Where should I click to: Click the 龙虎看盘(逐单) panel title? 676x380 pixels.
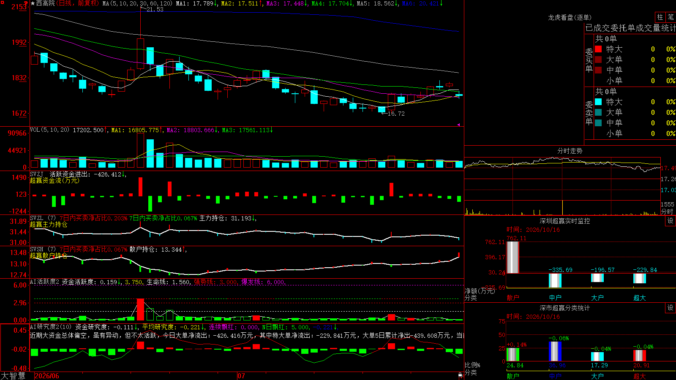[x=570, y=17]
